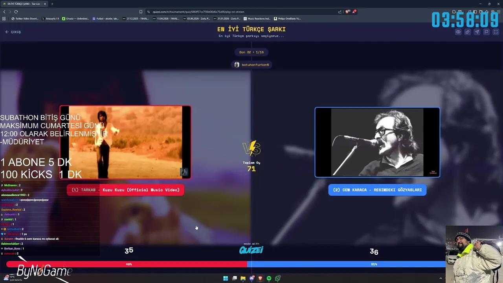Open the Cem Karaca video thumbnail
Viewport: 503px width, 283px height.
click(x=377, y=142)
